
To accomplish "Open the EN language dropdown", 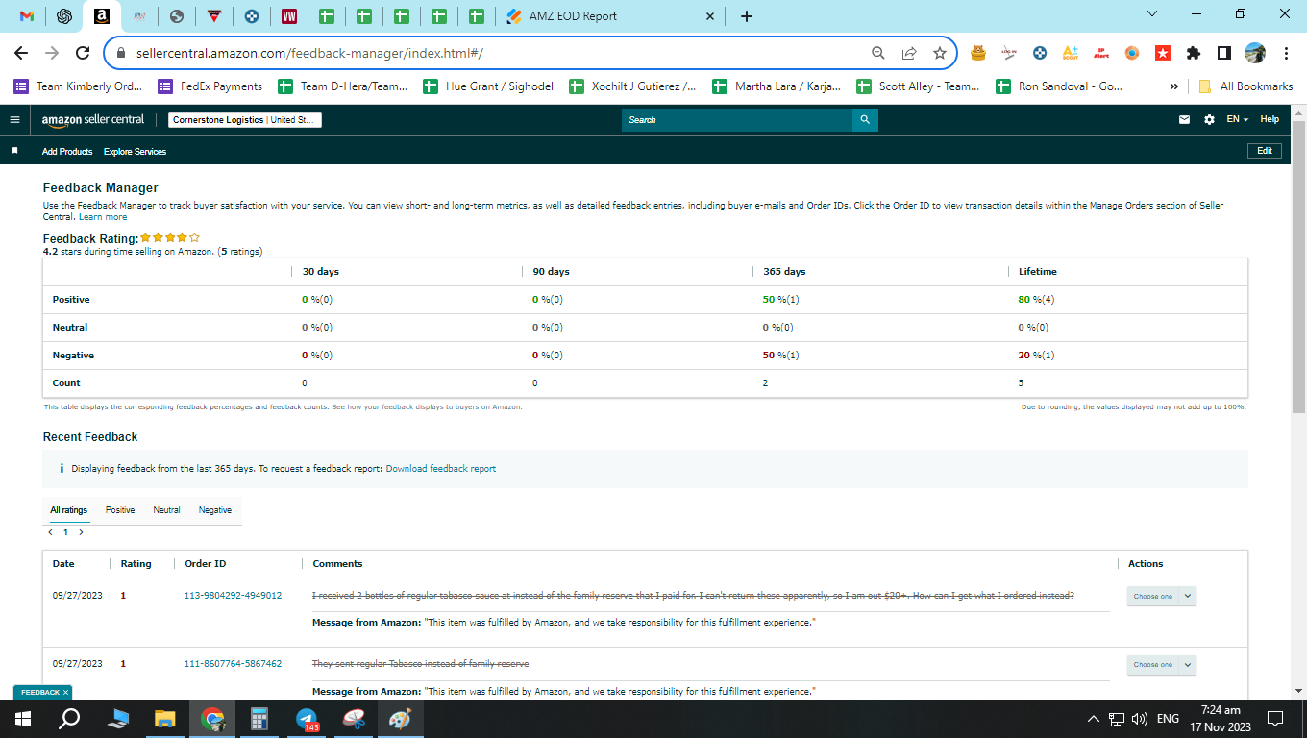I will pos(1238,119).
